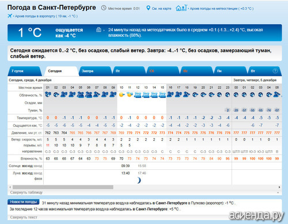Click the horizontal scrollbar thumb under table
The width and height of the screenshot is (288, 224).
point(63,187)
